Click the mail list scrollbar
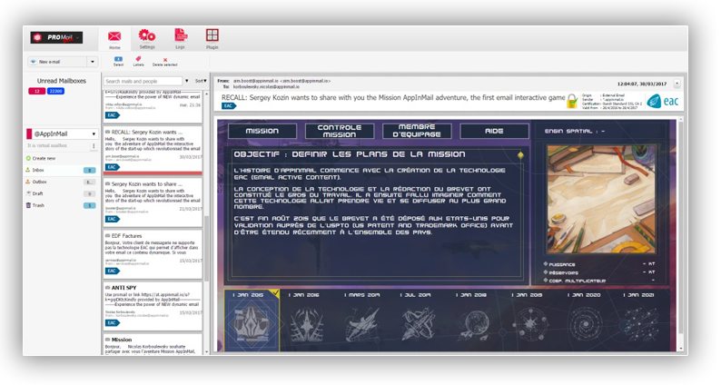The width and height of the screenshot is (721, 385). pos(206,249)
